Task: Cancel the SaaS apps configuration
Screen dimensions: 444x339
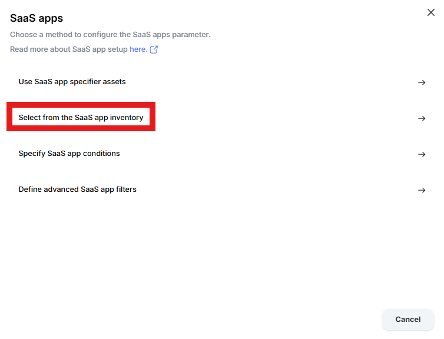Action: click(x=407, y=320)
